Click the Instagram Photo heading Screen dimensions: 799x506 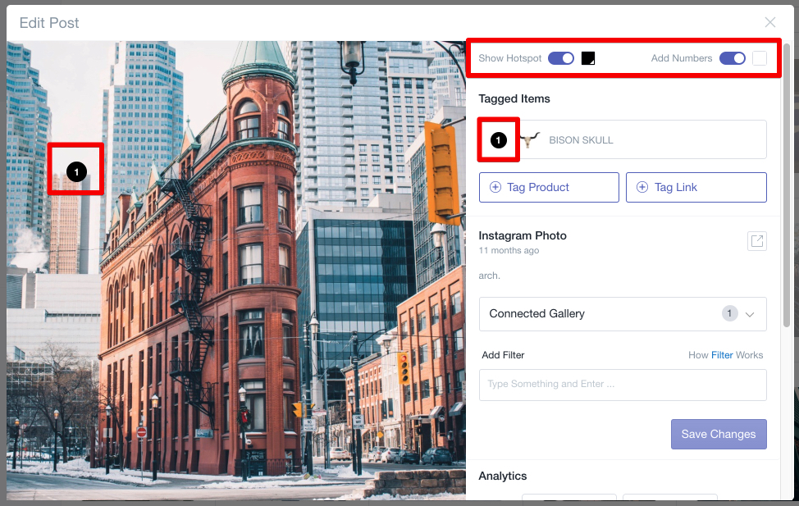click(523, 235)
